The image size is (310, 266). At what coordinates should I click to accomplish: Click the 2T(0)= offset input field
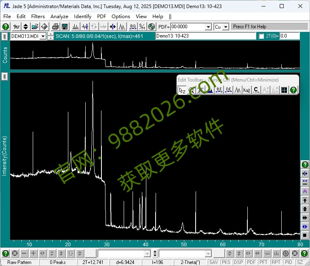289,36
